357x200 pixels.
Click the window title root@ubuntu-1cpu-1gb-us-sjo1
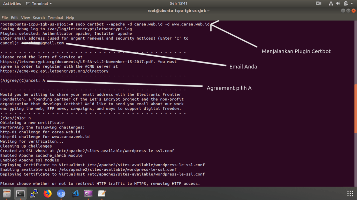click(178, 11)
